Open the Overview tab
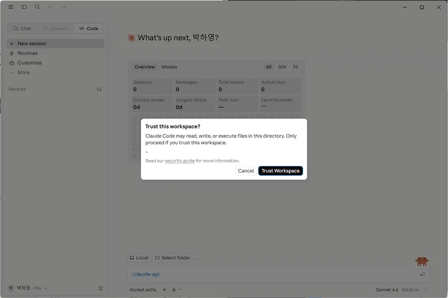The image size is (448, 298). [145, 67]
